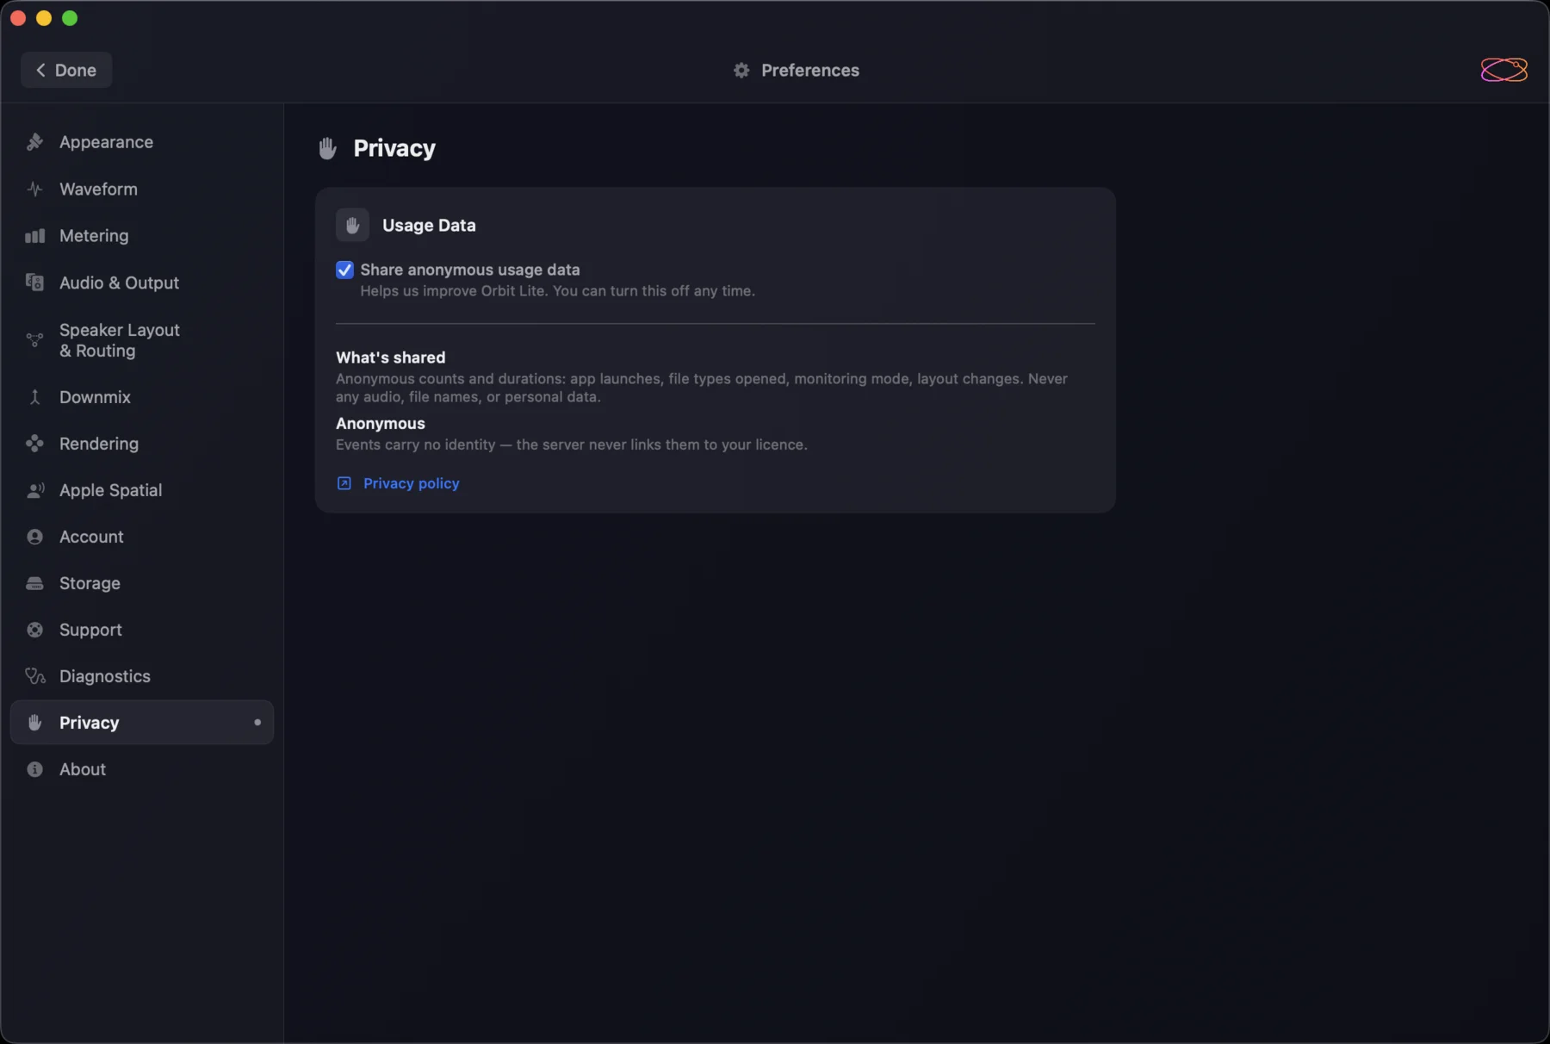Show Apple Spatial settings

click(x=142, y=490)
